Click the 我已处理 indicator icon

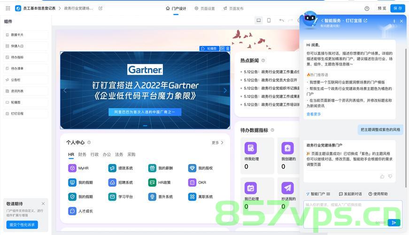(251, 188)
